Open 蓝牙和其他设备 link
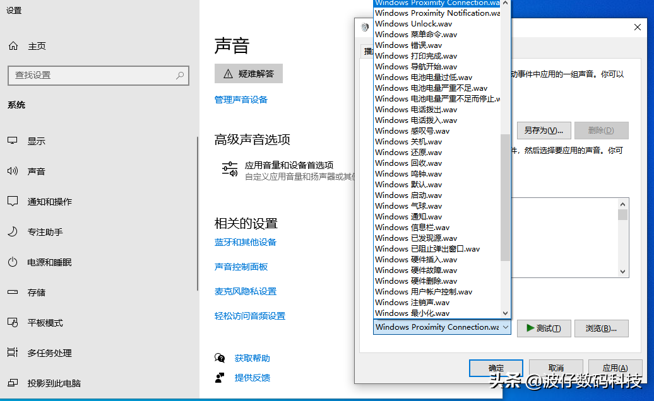This screenshot has height=401, width=654. [245, 242]
